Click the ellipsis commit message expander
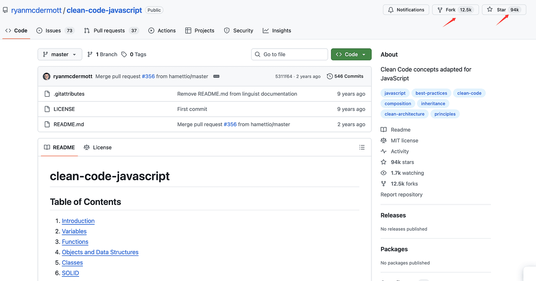The width and height of the screenshot is (536, 281). point(216,76)
